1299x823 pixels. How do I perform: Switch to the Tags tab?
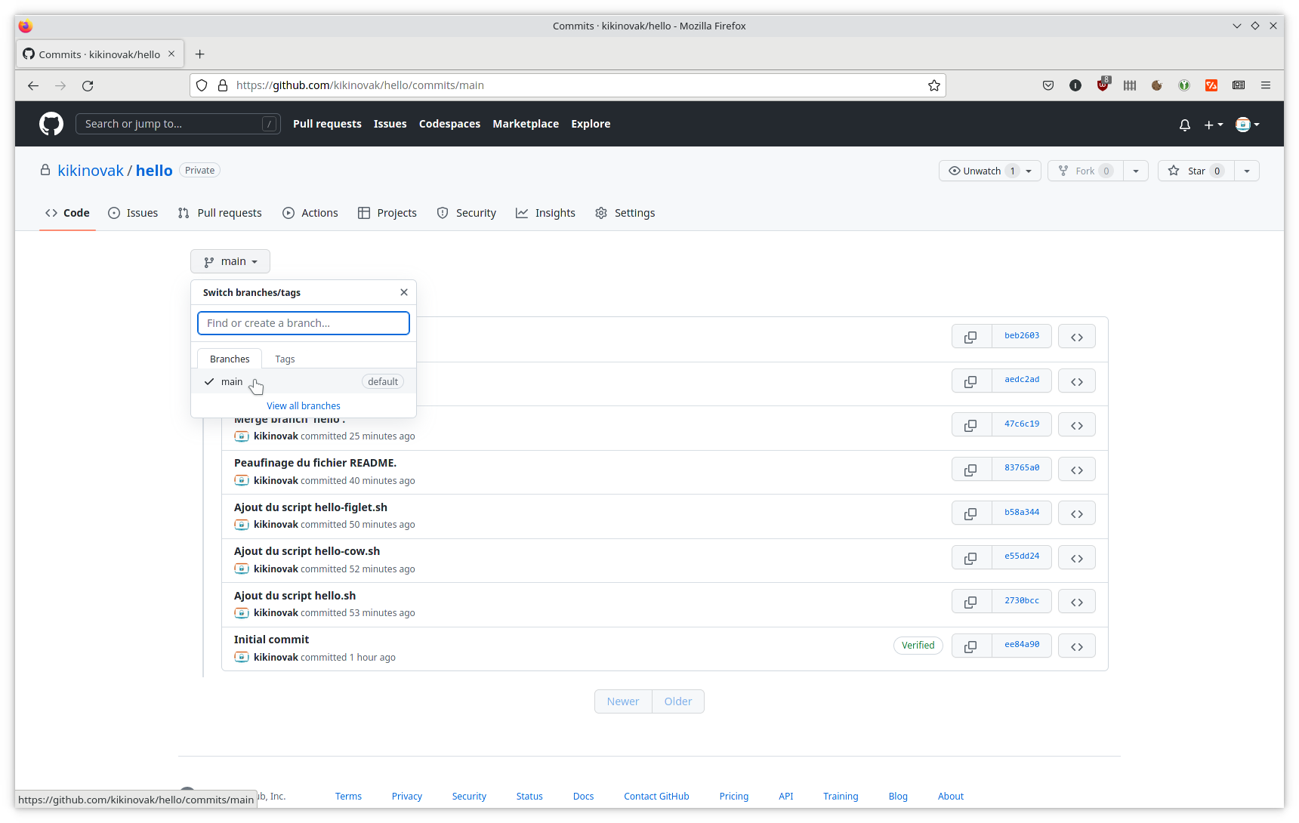tap(285, 359)
